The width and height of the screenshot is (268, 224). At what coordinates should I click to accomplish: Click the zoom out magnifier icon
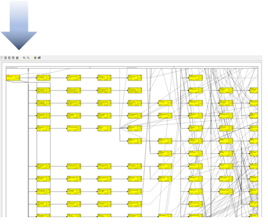pyautogui.click(x=28, y=58)
